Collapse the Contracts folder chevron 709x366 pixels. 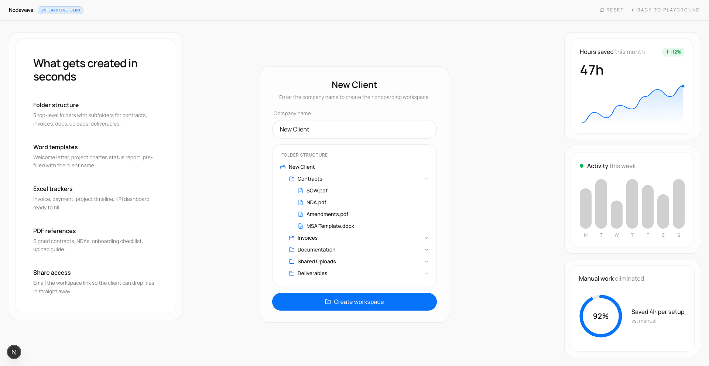[427, 179]
